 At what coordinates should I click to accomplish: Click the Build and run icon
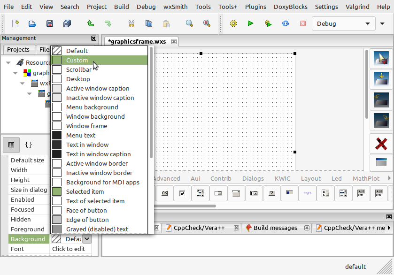tap(268, 23)
